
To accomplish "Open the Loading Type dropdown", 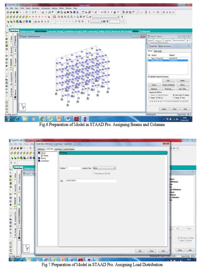I will (x=104, y=168).
